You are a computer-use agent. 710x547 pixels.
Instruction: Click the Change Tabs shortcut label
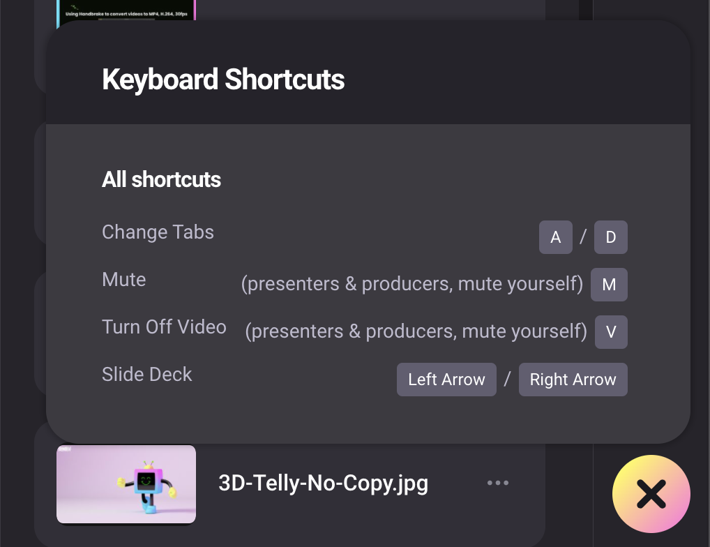pyautogui.click(x=158, y=232)
